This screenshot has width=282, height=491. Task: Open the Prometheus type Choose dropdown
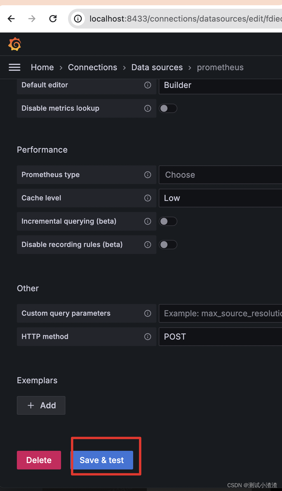point(220,175)
